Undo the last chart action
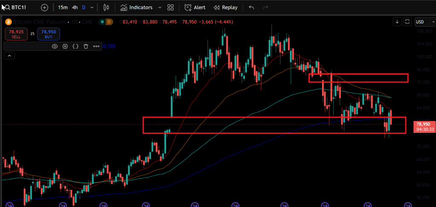Image resolution: width=436 pixels, height=207 pixels. click(251, 7)
